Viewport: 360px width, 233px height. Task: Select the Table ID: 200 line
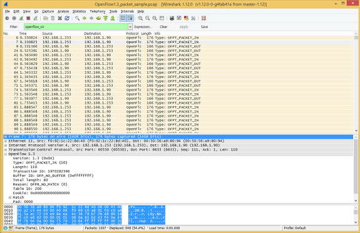coord(28,189)
